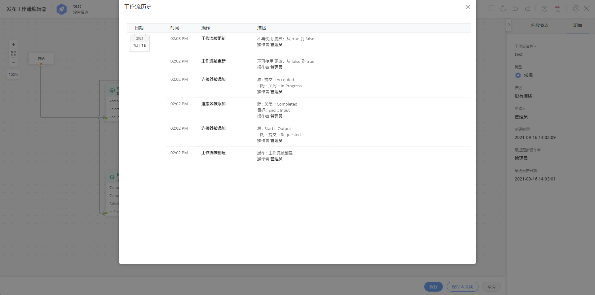595x295 pixels.
Task: Switch to the 拖放节点 tab
Action: pos(540,25)
